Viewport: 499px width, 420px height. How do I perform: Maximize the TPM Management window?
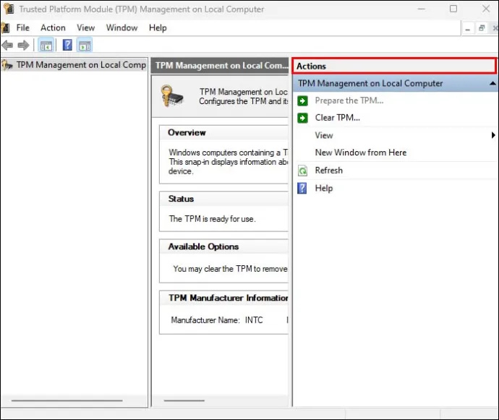point(453,9)
